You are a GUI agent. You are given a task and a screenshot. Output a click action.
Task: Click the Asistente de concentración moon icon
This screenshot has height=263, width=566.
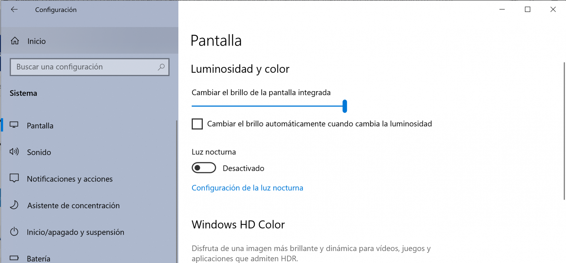[x=14, y=205]
